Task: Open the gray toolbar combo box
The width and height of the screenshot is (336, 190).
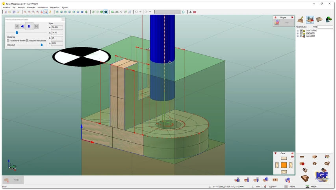Action: click(168, 12)
